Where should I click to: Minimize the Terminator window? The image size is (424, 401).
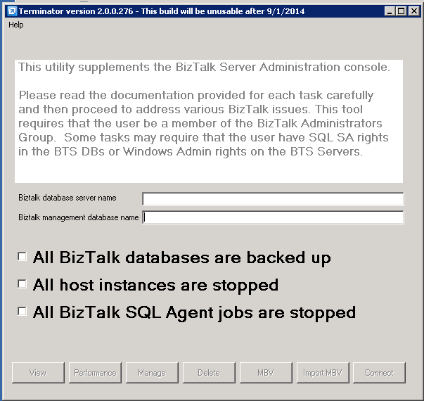(390, 11)
